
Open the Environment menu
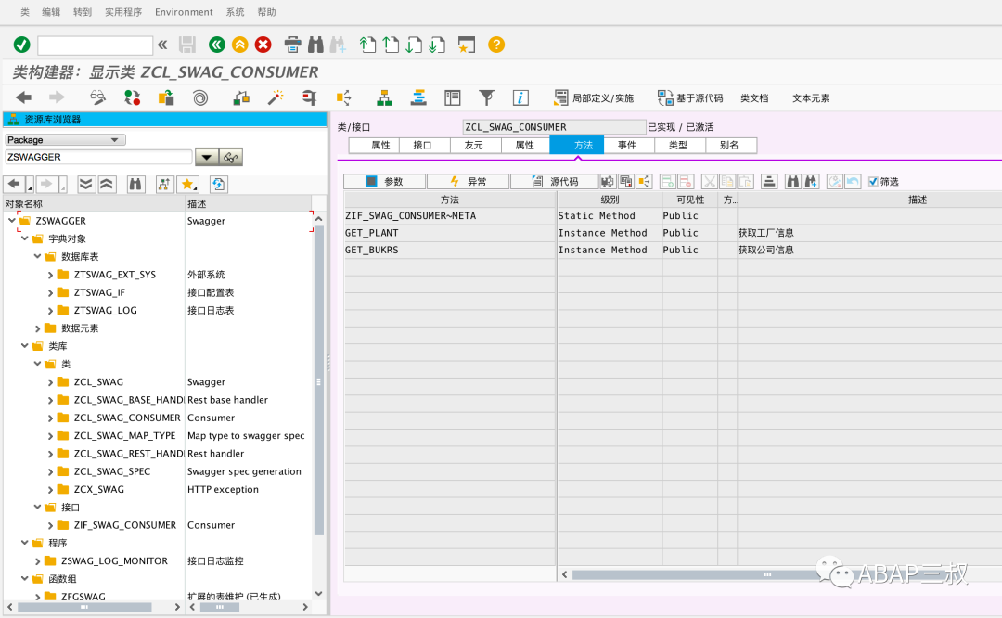point(184,12)
